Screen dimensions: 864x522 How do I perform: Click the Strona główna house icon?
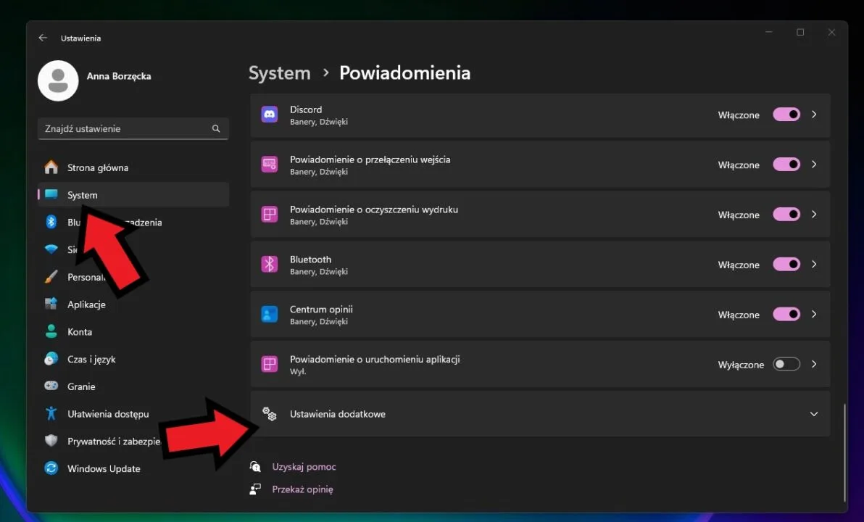[x=51, y=167]
